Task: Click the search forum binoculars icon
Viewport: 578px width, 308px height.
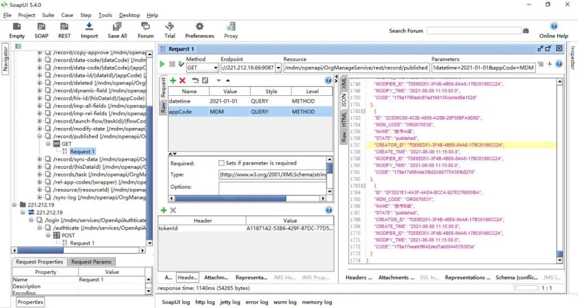Action: pos(526,31)
